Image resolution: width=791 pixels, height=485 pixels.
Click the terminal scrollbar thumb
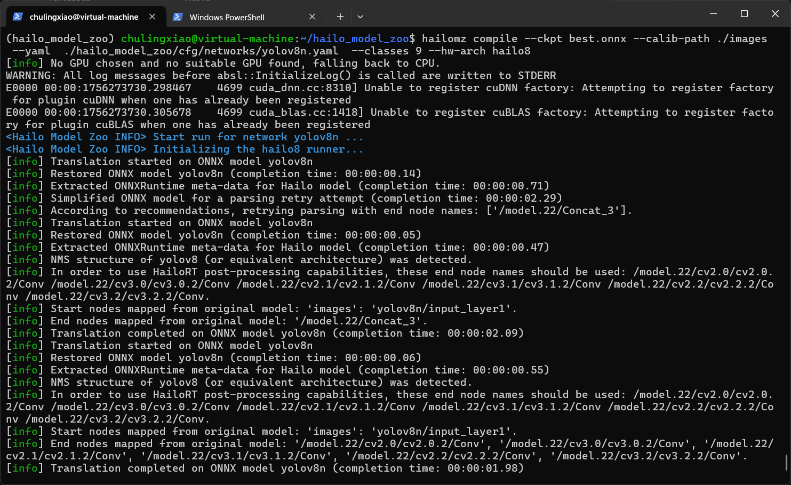[787, 463]
